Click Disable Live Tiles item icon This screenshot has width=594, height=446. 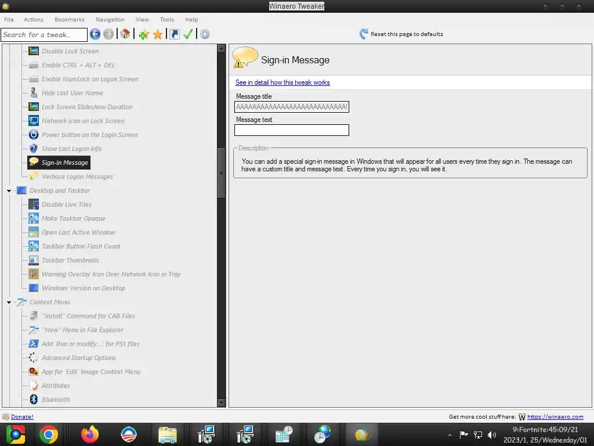coord(34,204)
